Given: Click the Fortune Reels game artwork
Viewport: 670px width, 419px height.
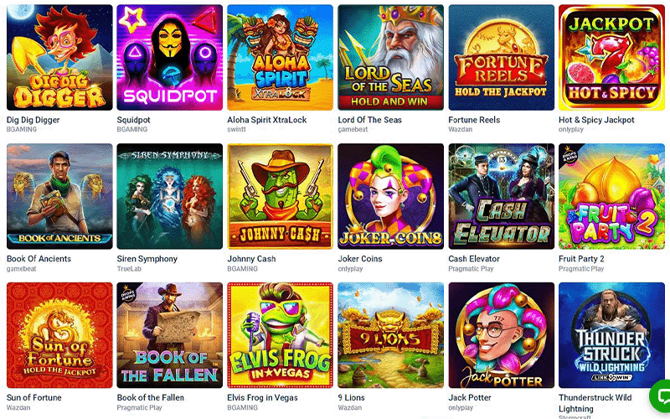Looking at the screenshot, I should point(501,58).
